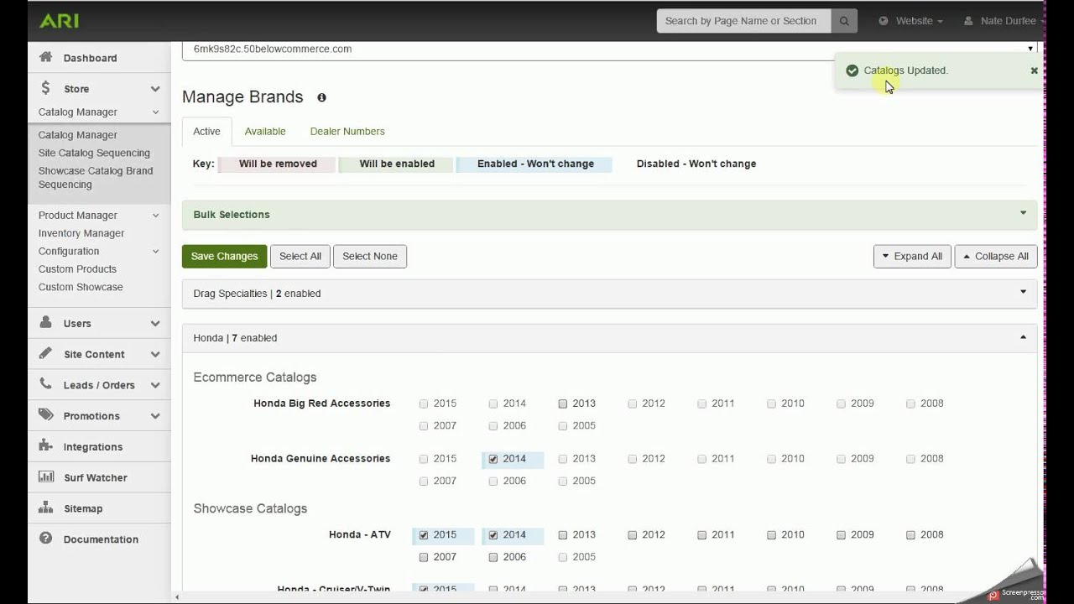The width and height of the screenshot is (1074, 604).
Task: Open the site domain dropdown
Action: point(609,49)
